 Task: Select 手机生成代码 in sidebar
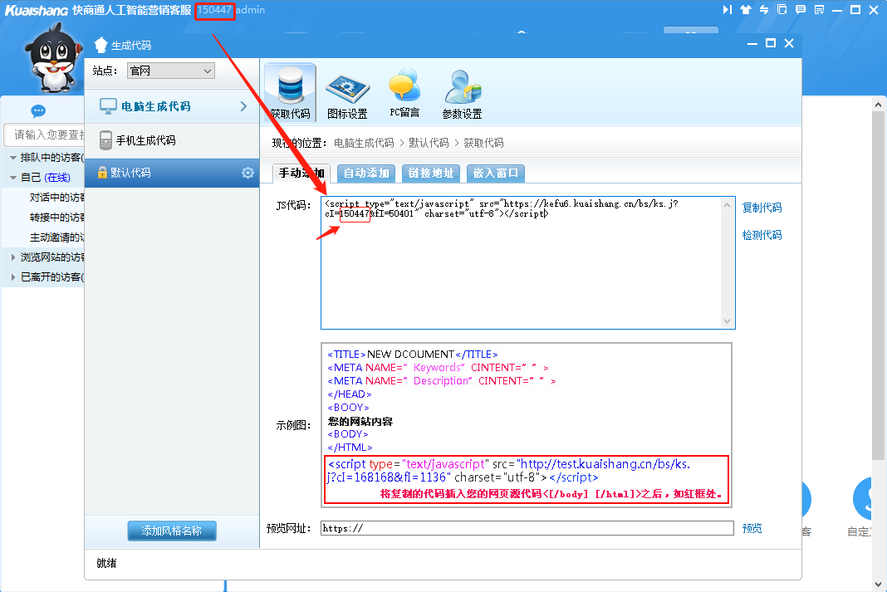tap(145, 140)
